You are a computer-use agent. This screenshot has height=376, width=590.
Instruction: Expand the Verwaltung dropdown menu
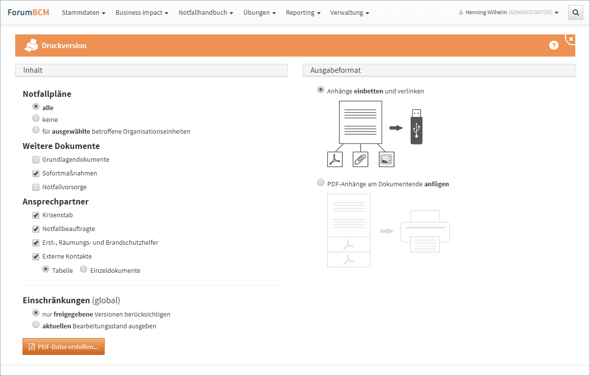(349, 13)
